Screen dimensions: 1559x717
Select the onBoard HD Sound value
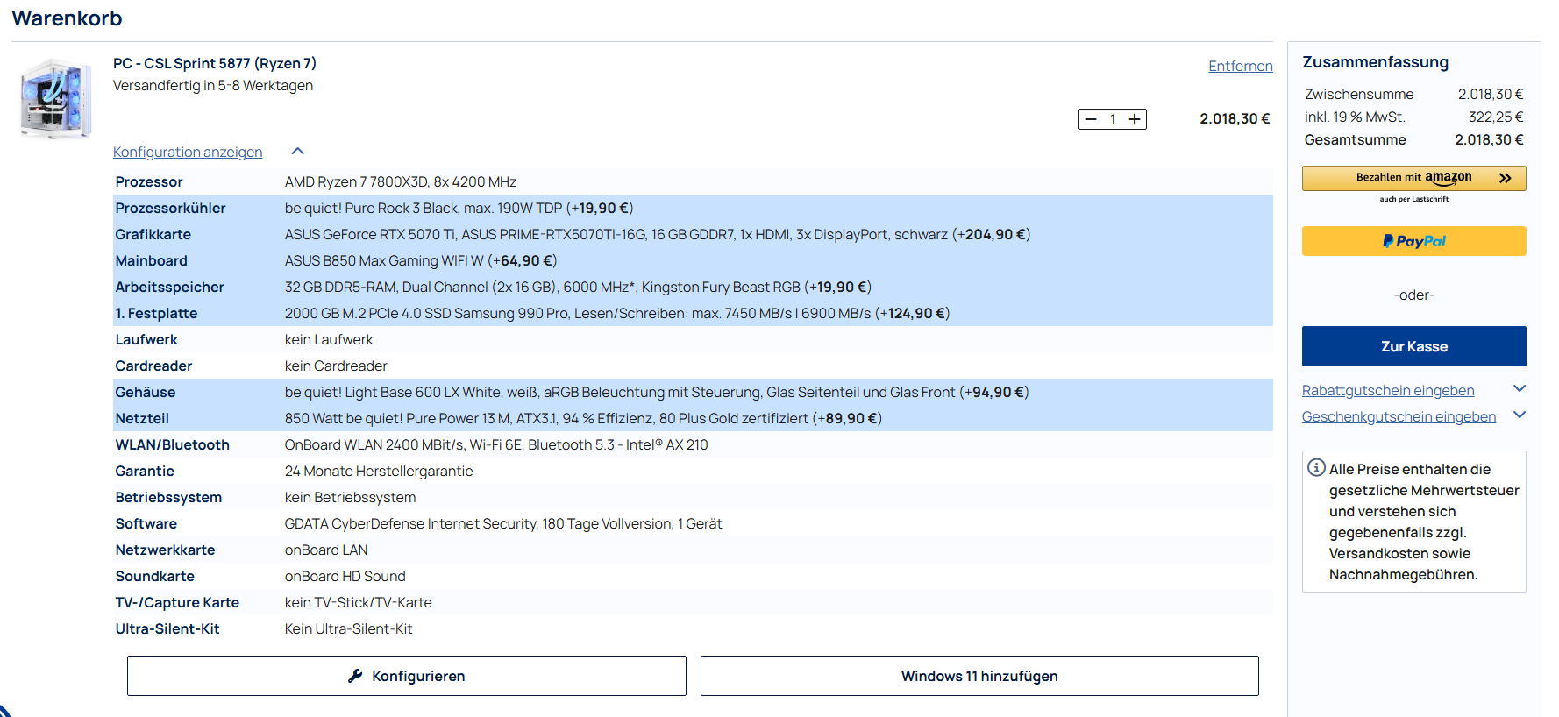coord(345,576)
